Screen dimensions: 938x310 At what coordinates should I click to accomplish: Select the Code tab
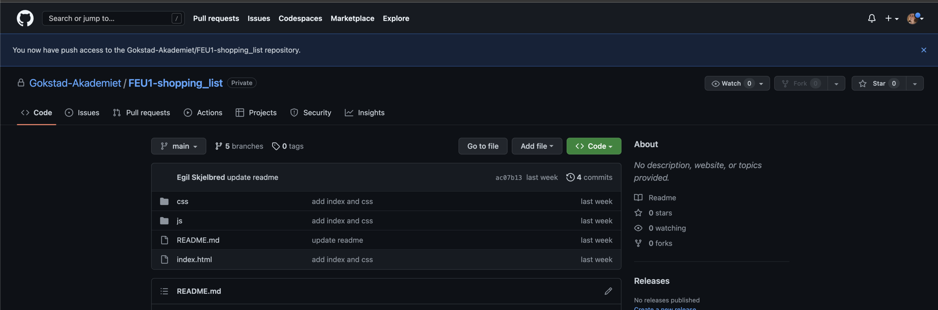click(x=36, y=112)
